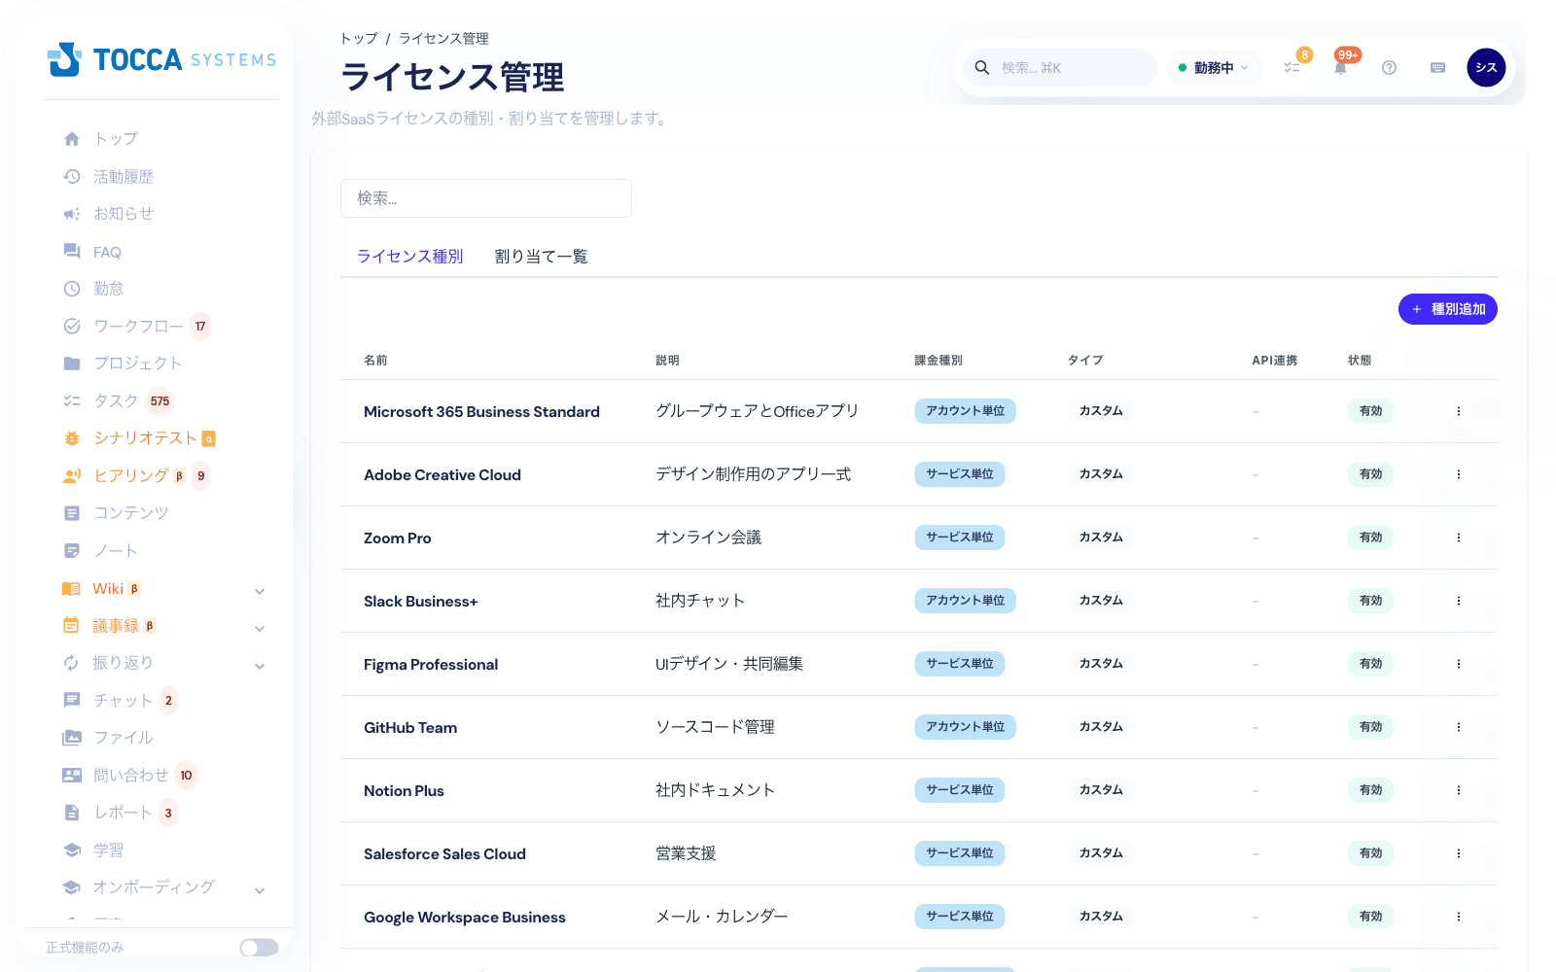The image size is (1556, 972).
Task: Toggle 正式機能のみ switch
Action: (x=260, y=948)
